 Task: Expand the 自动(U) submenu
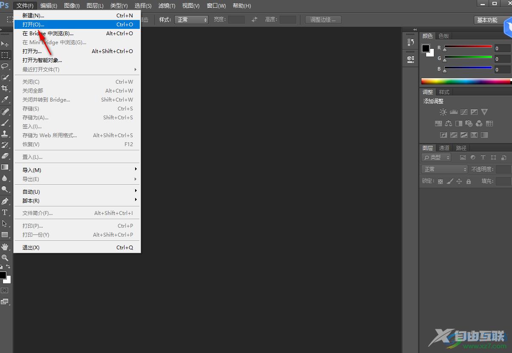(x=77, y=192)
